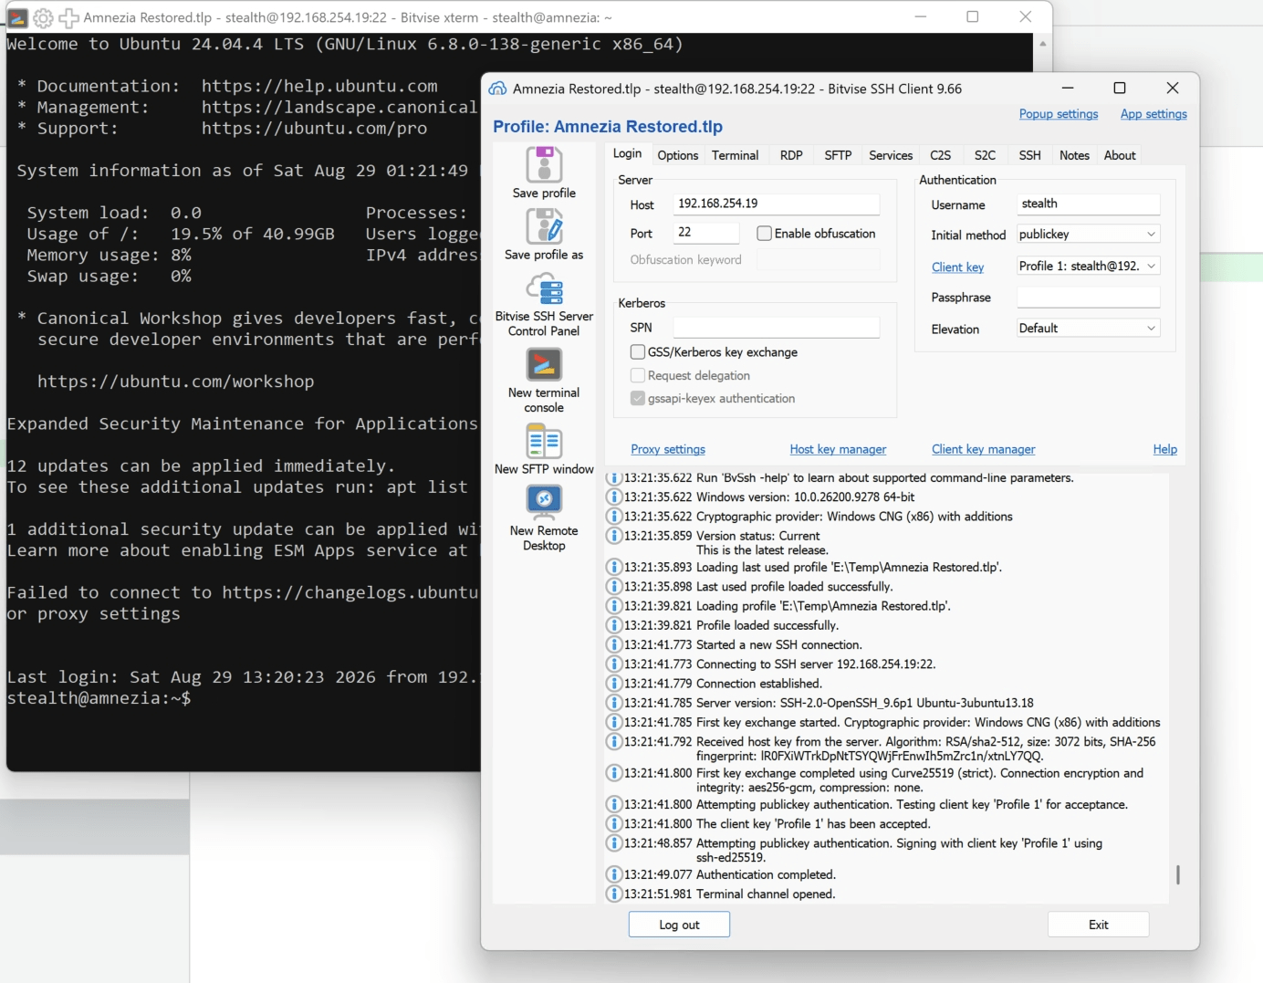Go to the SFTP tab
Viewport: 1263px width, 983px height.
pyautogui.click(x=838, y=155)
